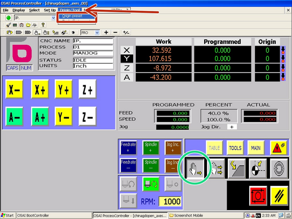Viewport: 292px width, 219px height.
Task: Select the A axis label
Action: coord(127,77)
